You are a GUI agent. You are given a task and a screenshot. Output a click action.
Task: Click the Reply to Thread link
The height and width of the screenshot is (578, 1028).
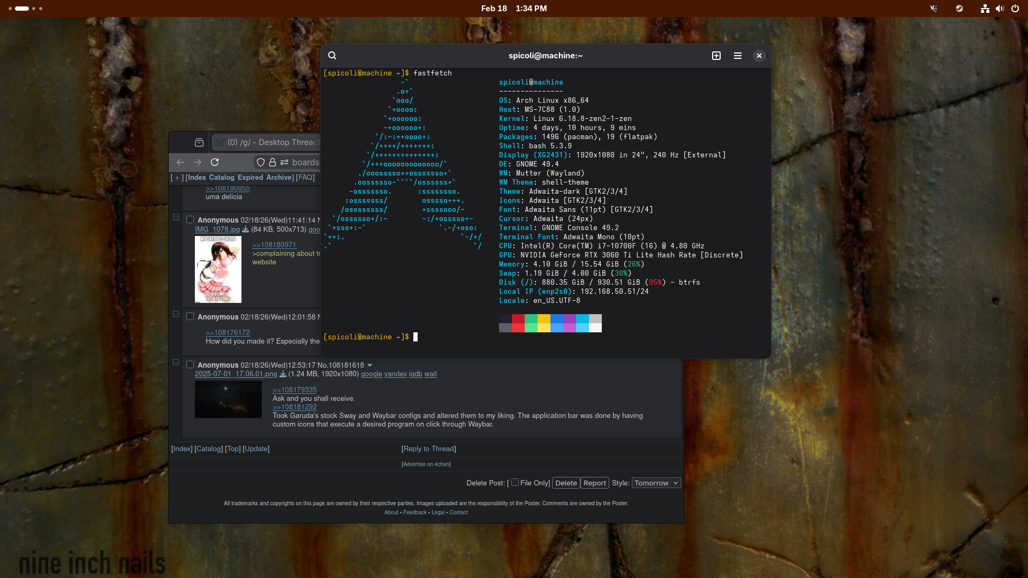coord(428,448)
